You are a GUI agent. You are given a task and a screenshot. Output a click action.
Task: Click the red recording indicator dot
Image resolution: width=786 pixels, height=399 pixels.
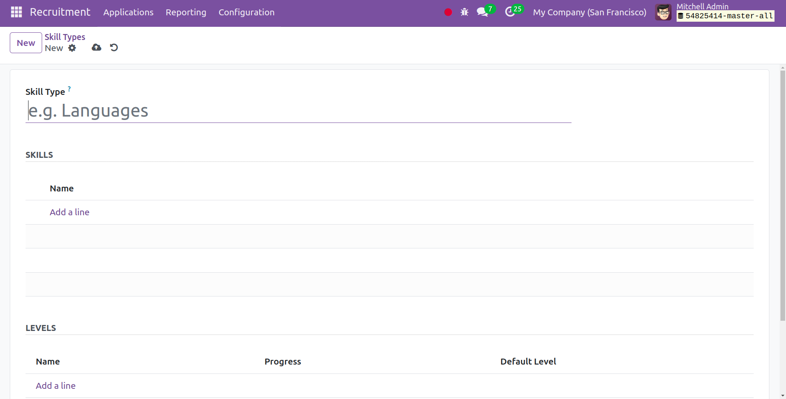point(448,12)
